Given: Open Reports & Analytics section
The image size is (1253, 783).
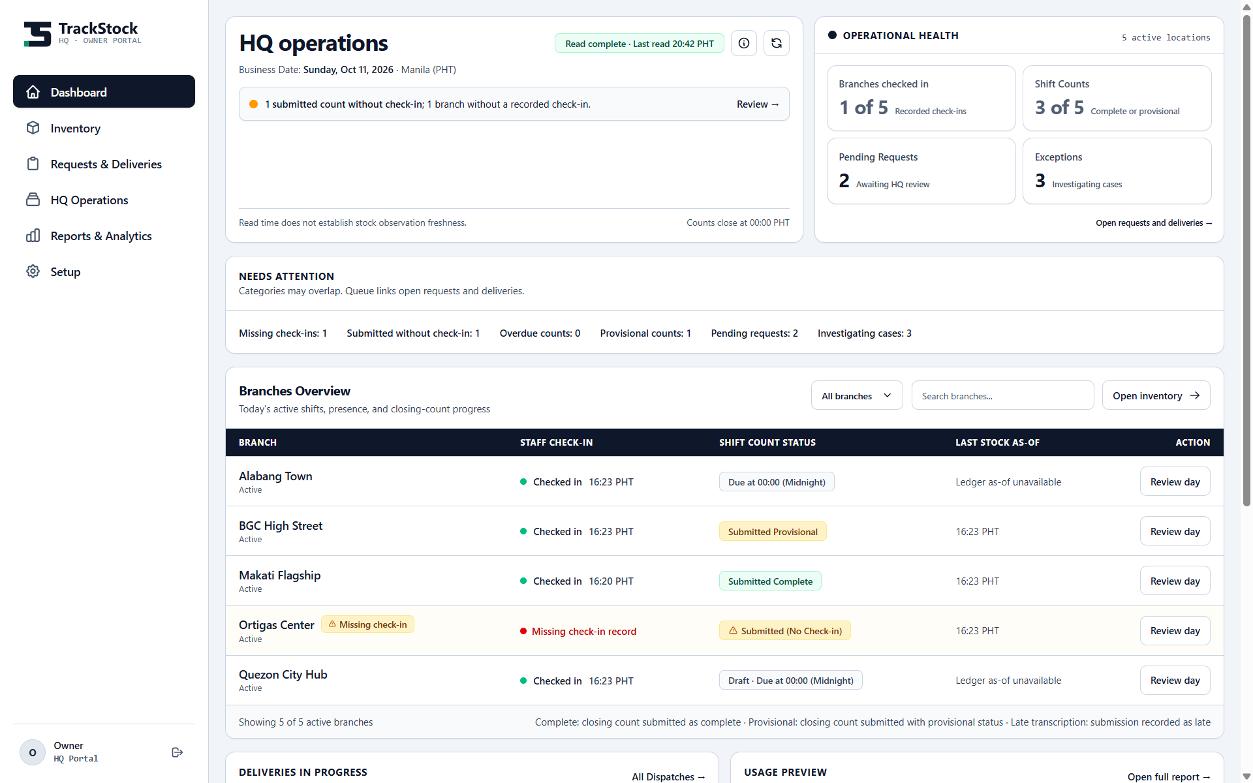Looking at the screenshot, I should click(x=104, y=236).
